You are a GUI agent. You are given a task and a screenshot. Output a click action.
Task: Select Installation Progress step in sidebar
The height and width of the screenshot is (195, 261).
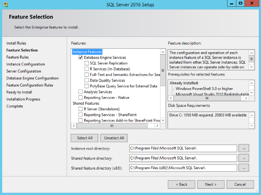pyautogui.click(x=23, y=99)
